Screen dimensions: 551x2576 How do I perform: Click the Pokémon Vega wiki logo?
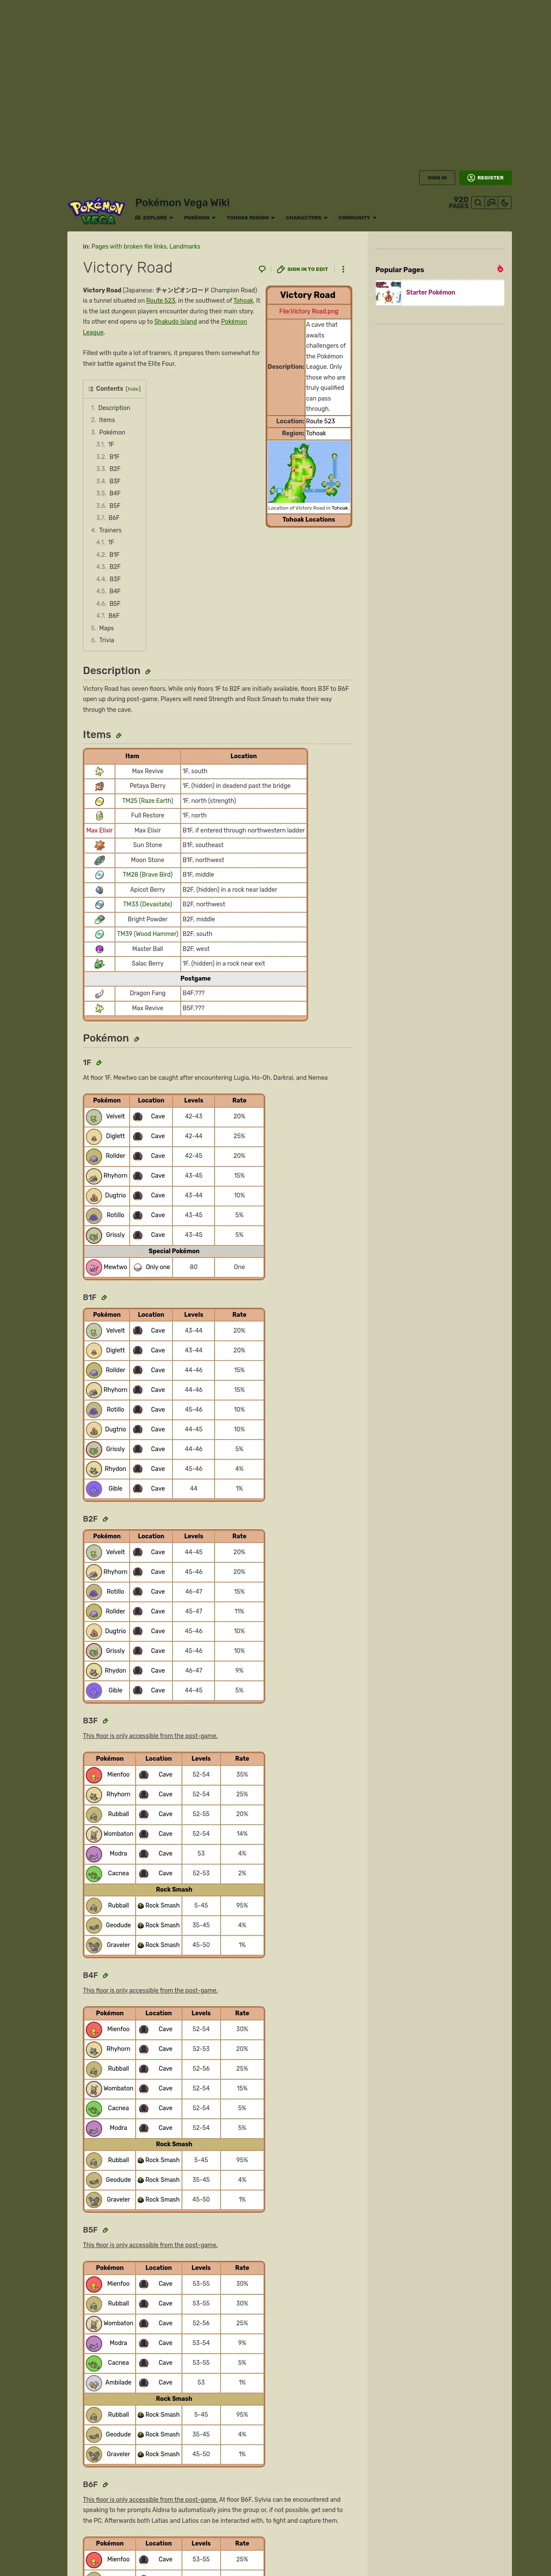97,210
